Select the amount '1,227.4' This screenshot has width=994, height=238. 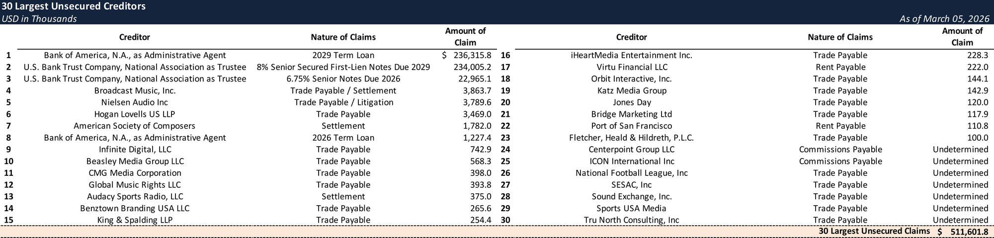pyautogui.click(x=477, y=138)
